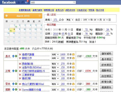Click the folder icon beside 270 大卡
Image resolution: width=121 pixels, height=92 pixels.
tap(73, 64)
